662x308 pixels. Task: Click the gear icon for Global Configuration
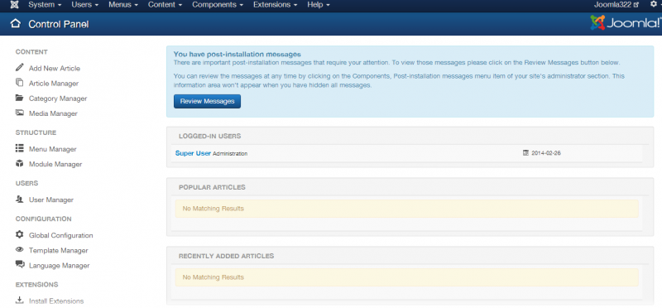(19, 234)
